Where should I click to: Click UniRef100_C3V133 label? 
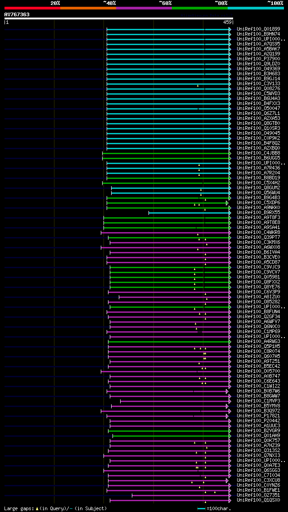point(258,83)
